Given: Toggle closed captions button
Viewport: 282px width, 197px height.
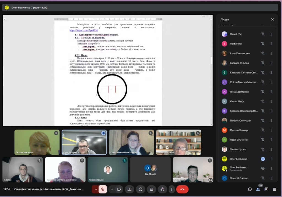Looking at the screenshot, I should click(x=151, y=189).
